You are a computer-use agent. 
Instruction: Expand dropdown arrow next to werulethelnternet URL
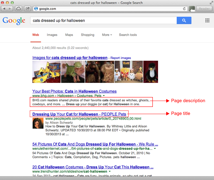155,149
